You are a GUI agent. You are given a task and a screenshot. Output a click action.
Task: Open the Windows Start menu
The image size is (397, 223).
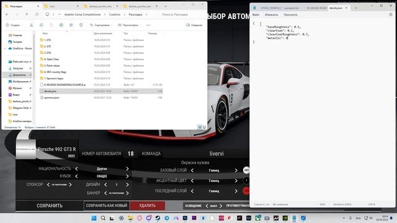pyautogui.click(x=94, y=218)
